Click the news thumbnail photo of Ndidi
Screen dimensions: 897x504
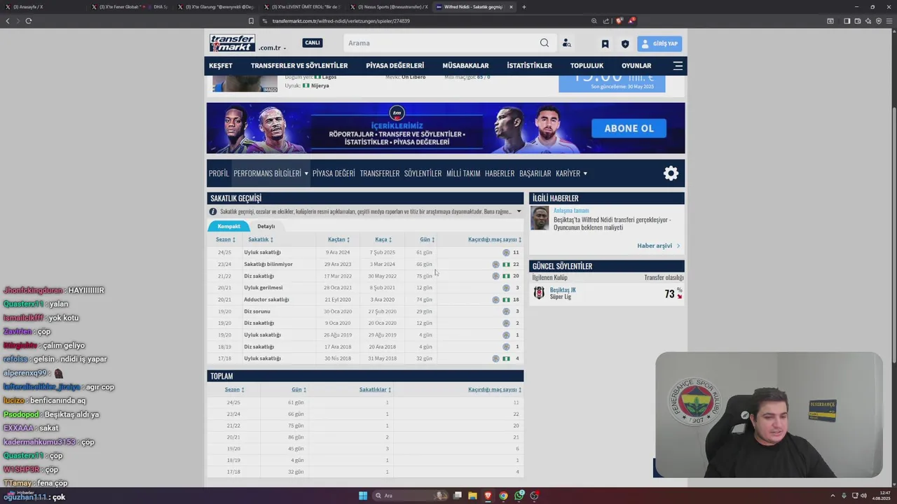click(x=540, y=218)
